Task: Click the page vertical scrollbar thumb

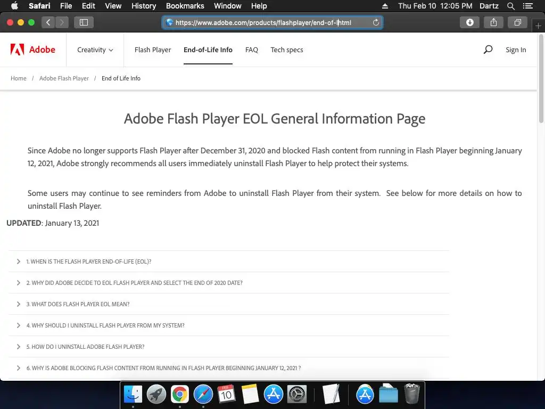Action: 541,78
